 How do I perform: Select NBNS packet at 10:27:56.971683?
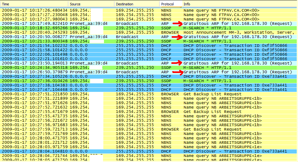coord(149,125)
